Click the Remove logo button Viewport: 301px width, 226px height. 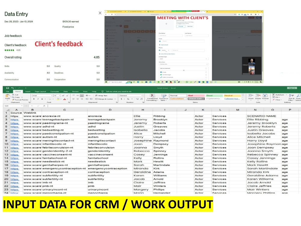point(190,26)
